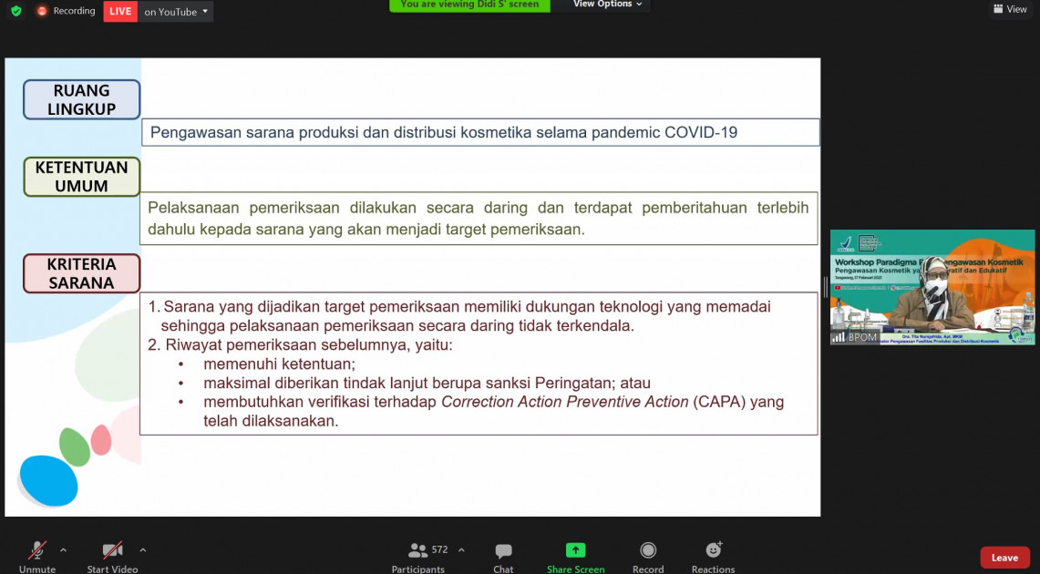Click the red Recording indicator icon

point(42,11)
